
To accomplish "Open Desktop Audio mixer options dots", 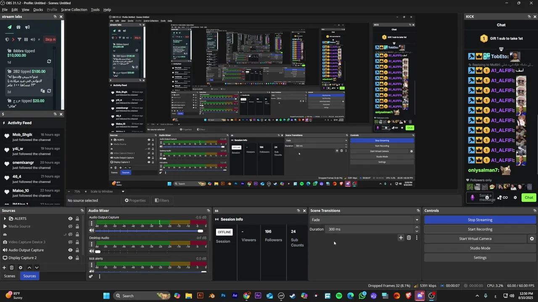I will pos(92,244).
